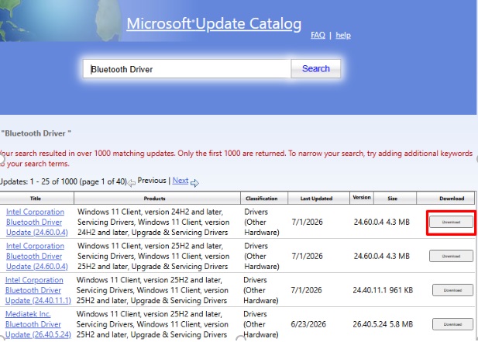Open Intel Bluetooth Driver Update 24.40.11.1

[x=38, y=290]
